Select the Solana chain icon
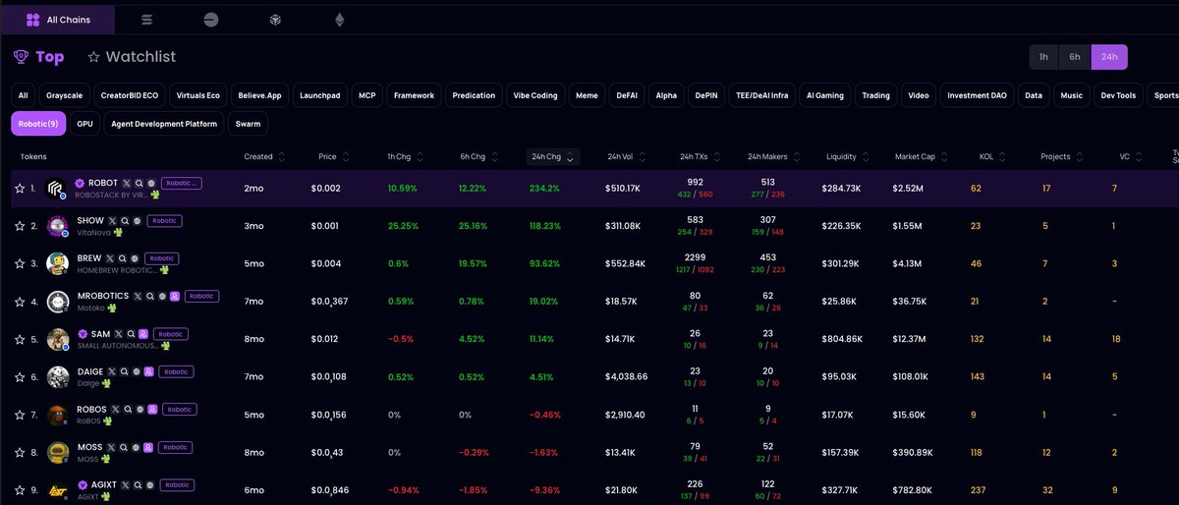Image resolution: width=1179 pixels, height=505 pixels. pos(147,20)
